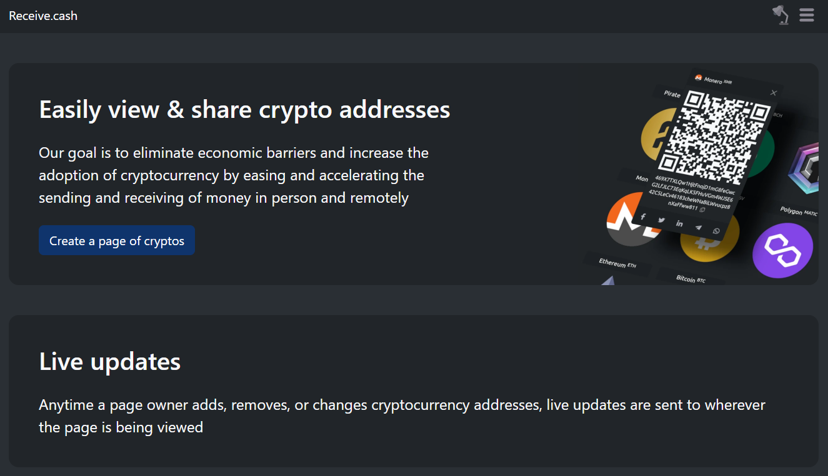Viewport: 828px width, 476px height.
Task: Click the Facebook share icon under QR code
Action: click(643, 216)
